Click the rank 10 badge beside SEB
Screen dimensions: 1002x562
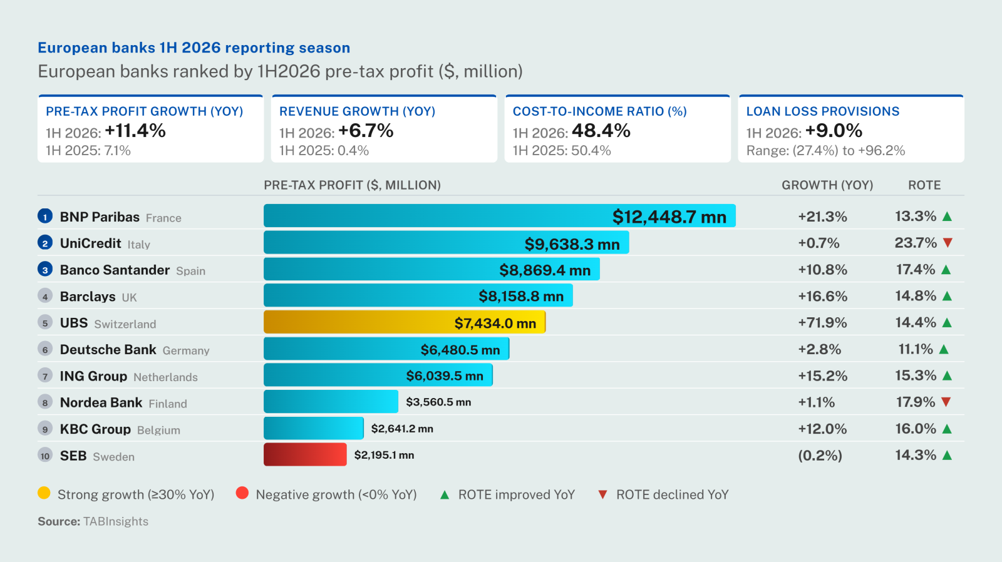point(45,456)
